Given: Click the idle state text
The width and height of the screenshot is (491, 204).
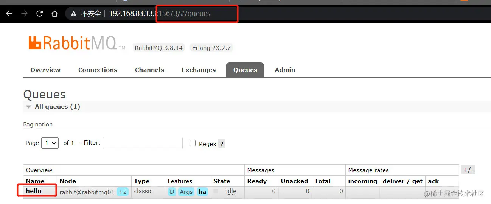Looking at the screenshot, I should 231,191.
